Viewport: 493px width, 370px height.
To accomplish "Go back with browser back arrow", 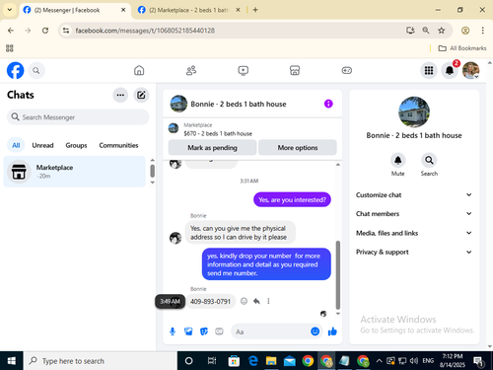I will tap(11, 31).
